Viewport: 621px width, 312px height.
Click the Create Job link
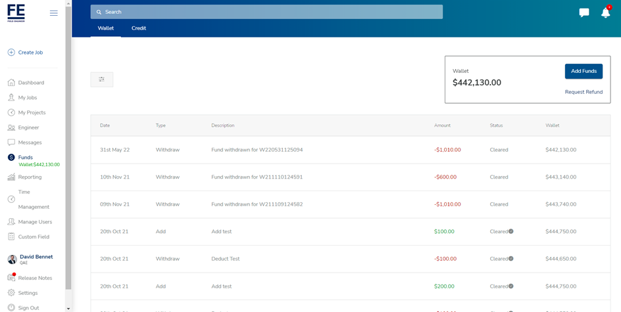coord(30,52)
